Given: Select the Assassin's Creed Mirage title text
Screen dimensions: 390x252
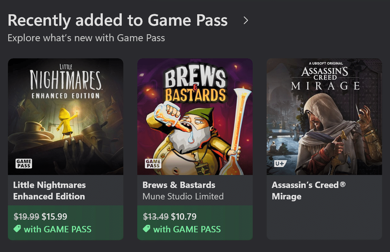Looking at the screenshot, I should pos(308,191).
